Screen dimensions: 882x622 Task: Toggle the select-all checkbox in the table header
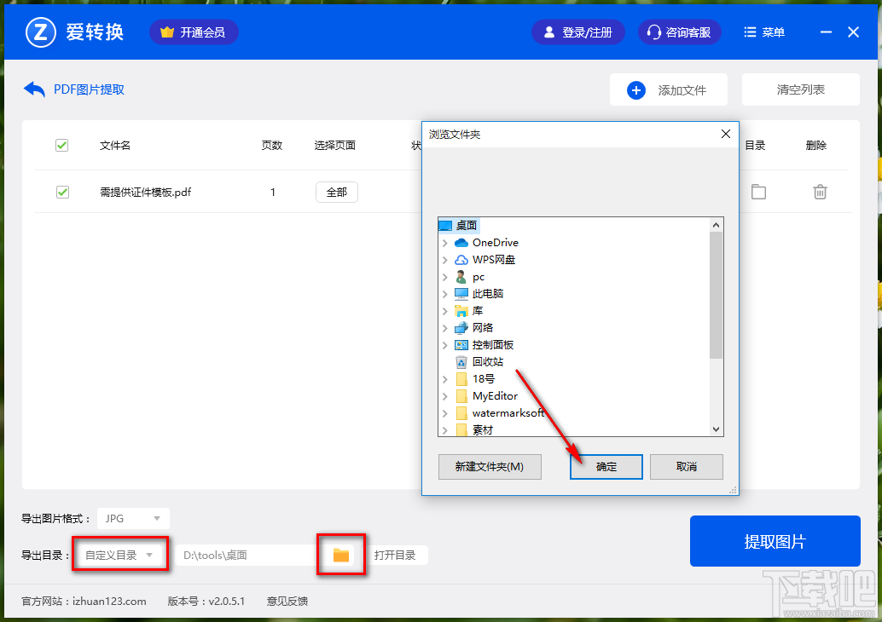pyautogui.click(x=61, y=145)
